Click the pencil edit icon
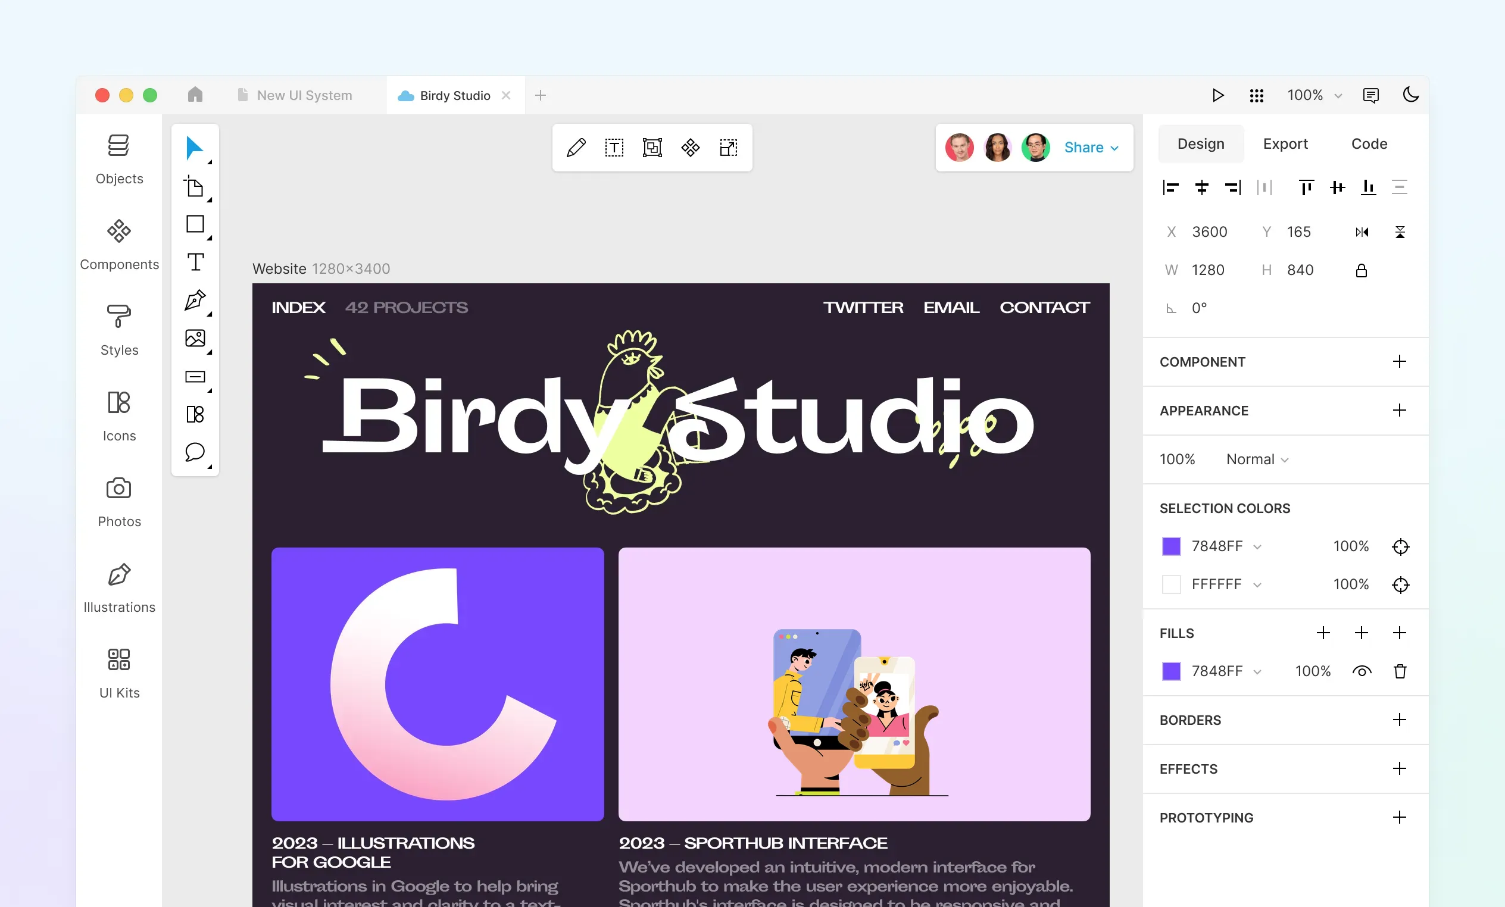 (576, 148)
